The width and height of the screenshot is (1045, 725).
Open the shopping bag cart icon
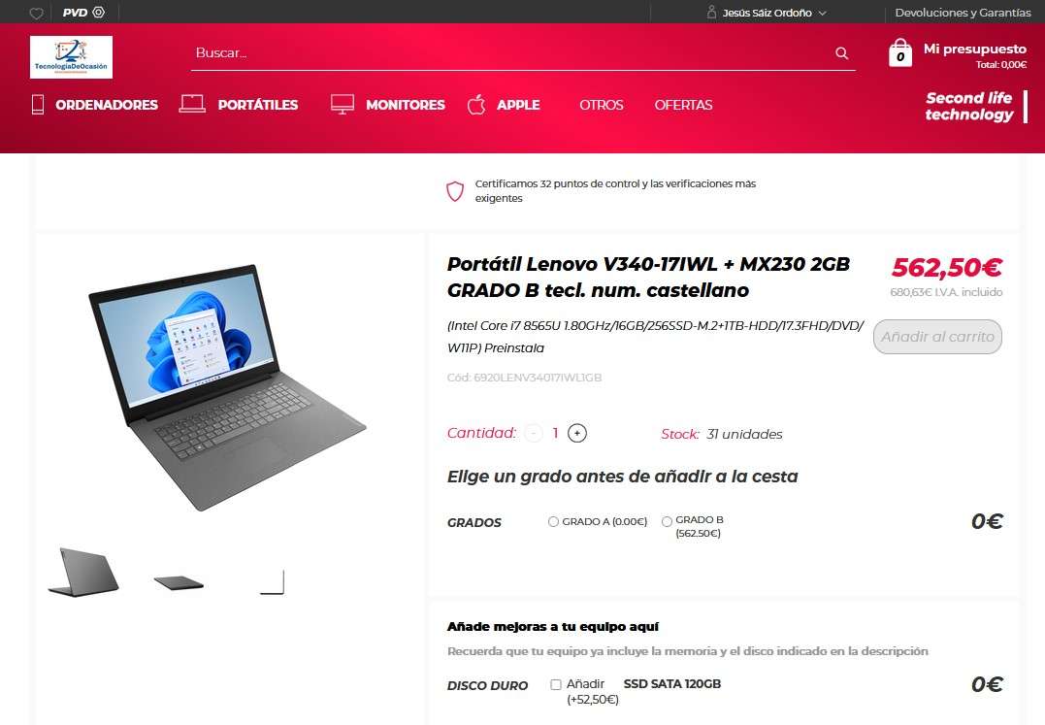click(x=900, y=52)
